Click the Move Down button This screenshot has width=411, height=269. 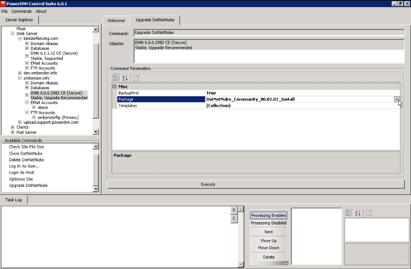pyautogui.click(x=268, y=248)
